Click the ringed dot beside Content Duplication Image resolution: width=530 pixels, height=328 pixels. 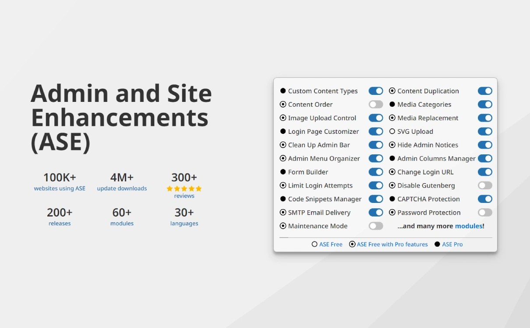pyautogui.click(x=392, y=91)
